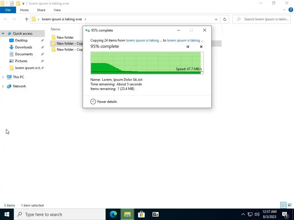
Task: Open Pictures from Quick access
Action: pos(21,61)
